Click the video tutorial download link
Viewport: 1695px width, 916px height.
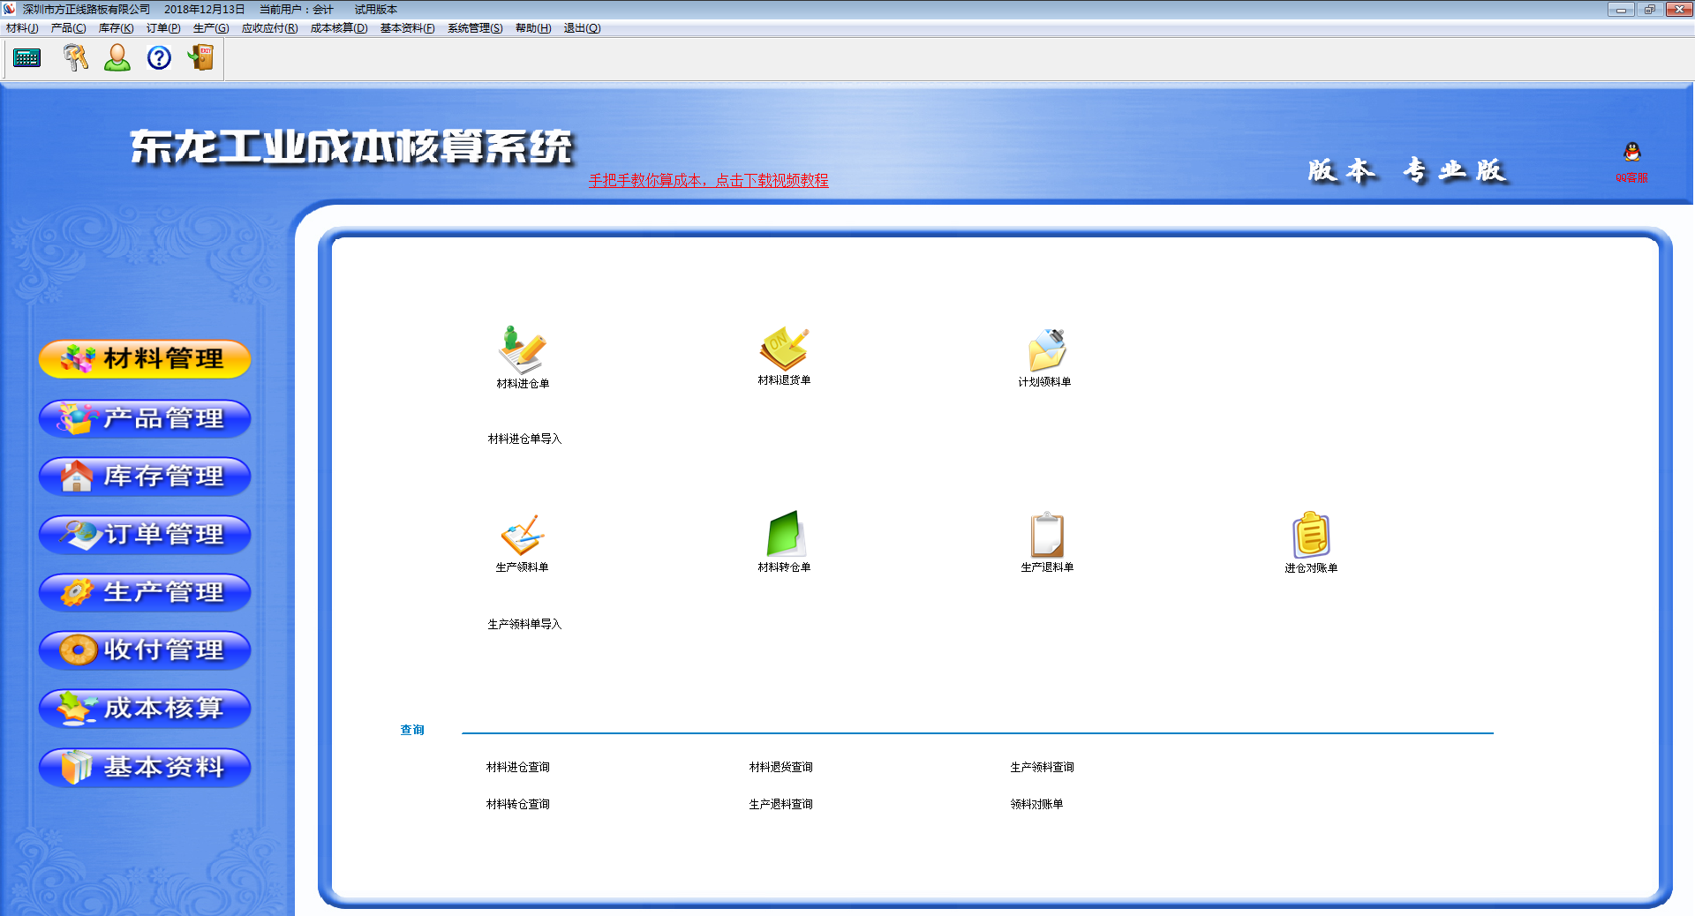click(708, 180)
